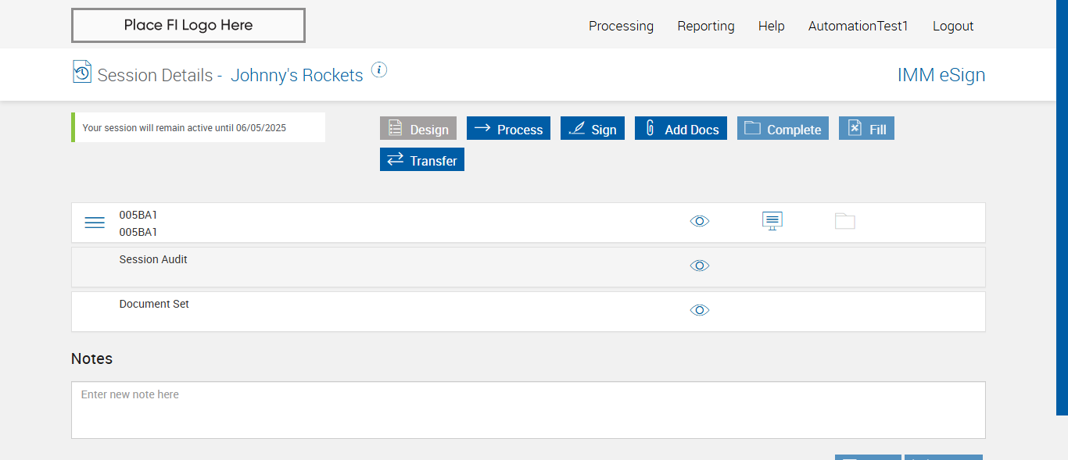
Task: Start the Process action
Action: coord(508,129)
